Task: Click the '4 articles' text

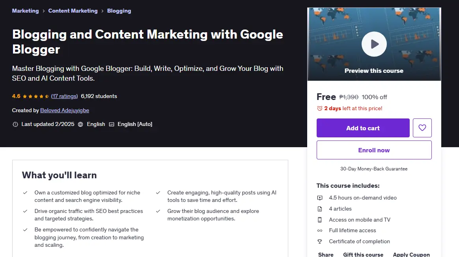Action: [x=340, y=209]
